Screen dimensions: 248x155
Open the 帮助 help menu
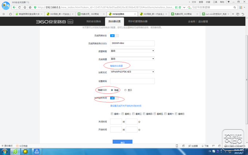point(222,2)
